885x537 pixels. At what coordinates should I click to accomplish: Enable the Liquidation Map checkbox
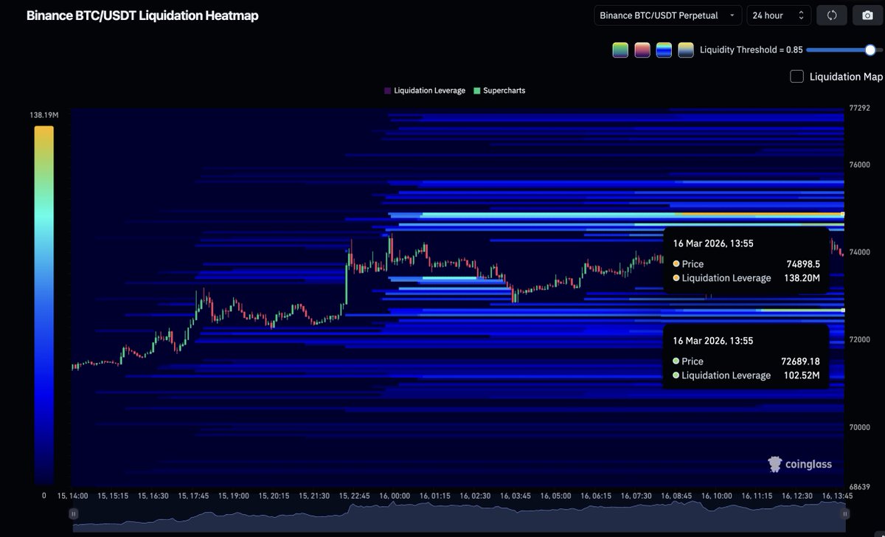click(x=796, y=76)
